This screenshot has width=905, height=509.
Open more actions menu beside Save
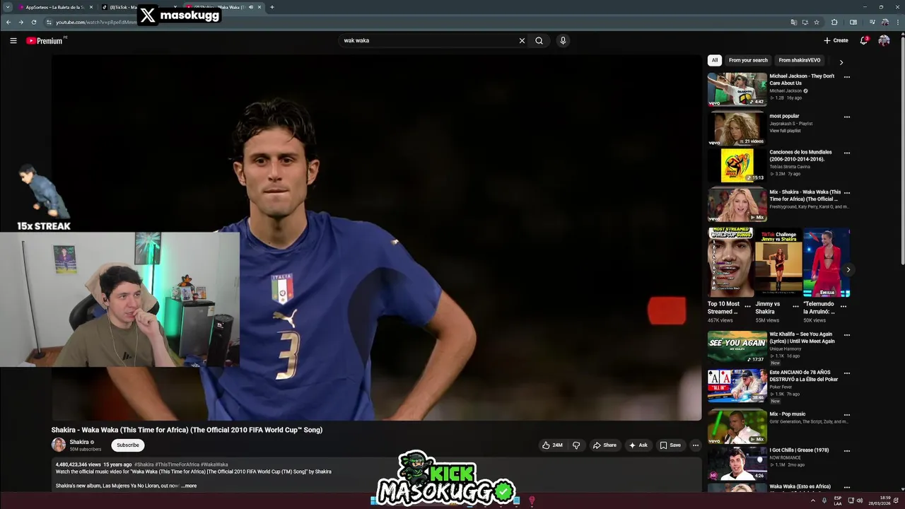coord(695,445)
